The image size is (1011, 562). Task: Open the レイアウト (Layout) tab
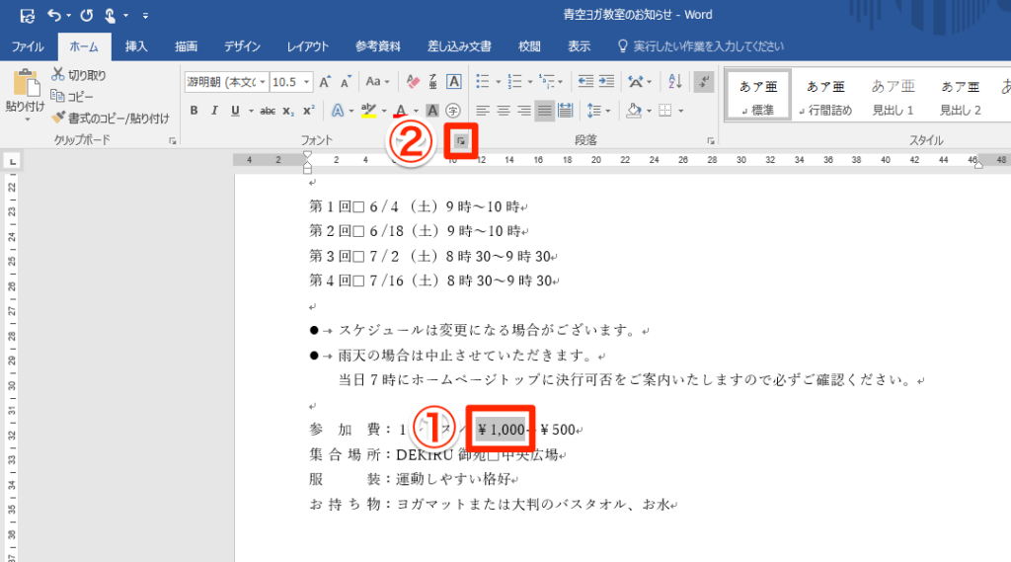pos(308,46)
